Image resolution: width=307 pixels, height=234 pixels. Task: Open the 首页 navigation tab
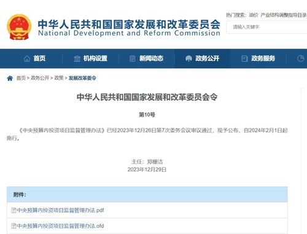[34, 58]
